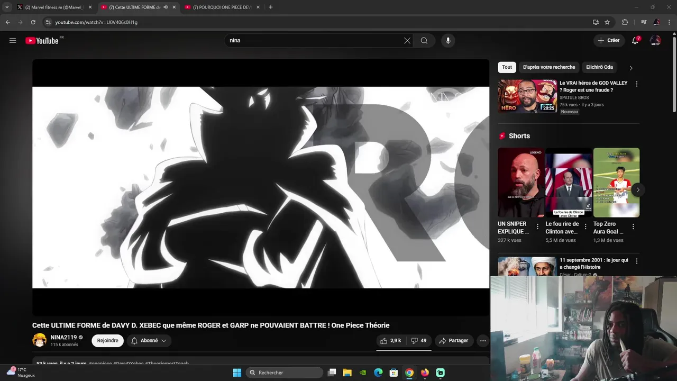Start voice search with microphone icon
The image size is (677, 381).
click(x=448, y=41)
